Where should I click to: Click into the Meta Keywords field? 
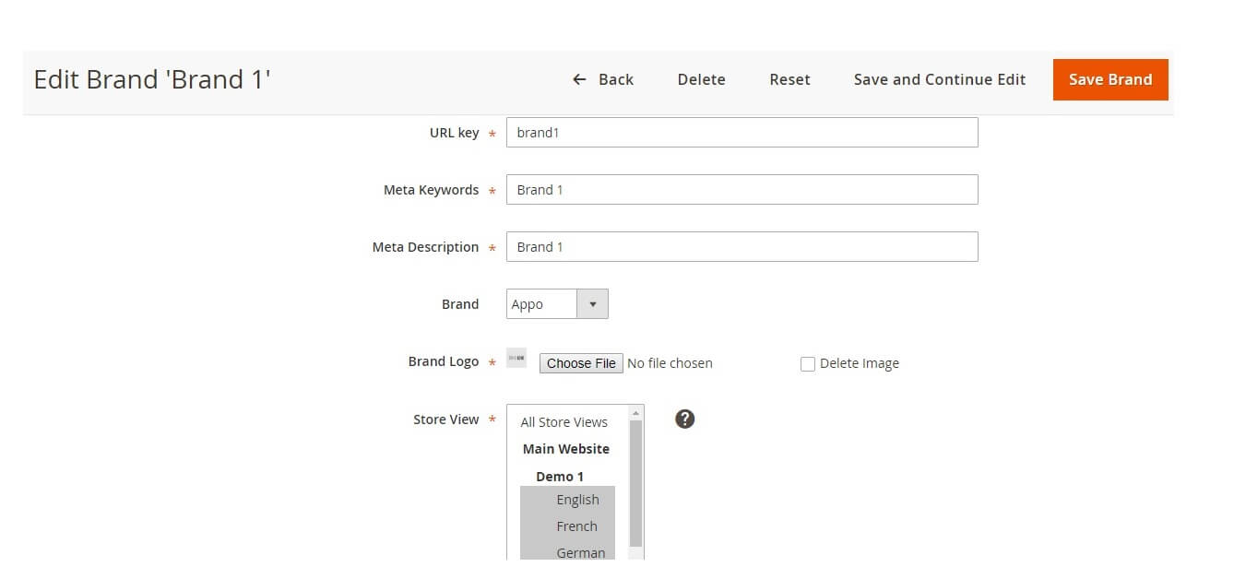click(x=742, y=190)
